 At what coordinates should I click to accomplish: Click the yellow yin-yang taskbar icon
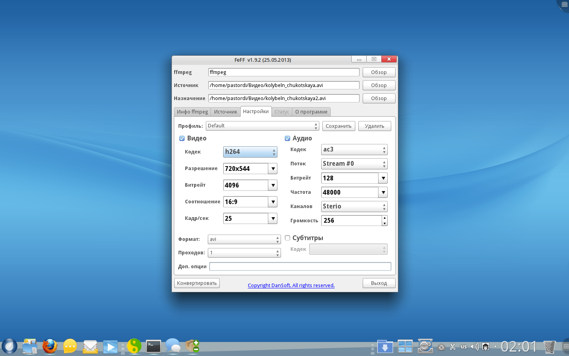(x=134, y=346)
